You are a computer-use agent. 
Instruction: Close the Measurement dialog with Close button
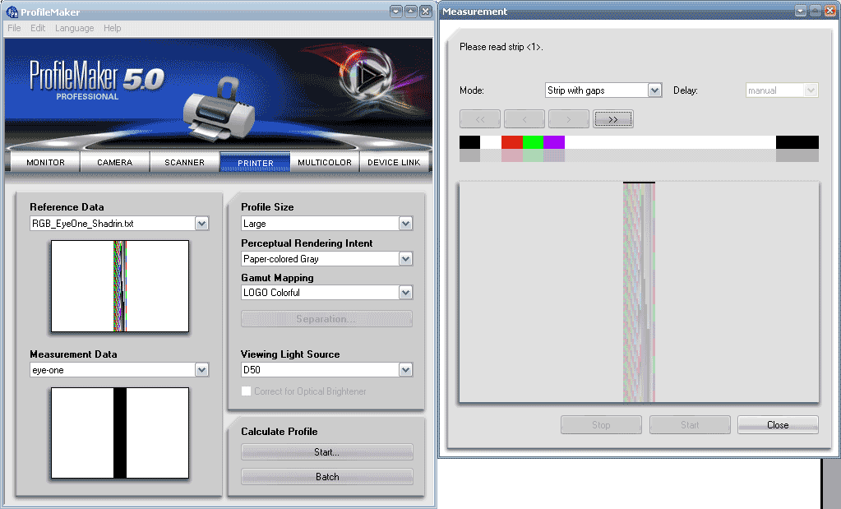778,425
